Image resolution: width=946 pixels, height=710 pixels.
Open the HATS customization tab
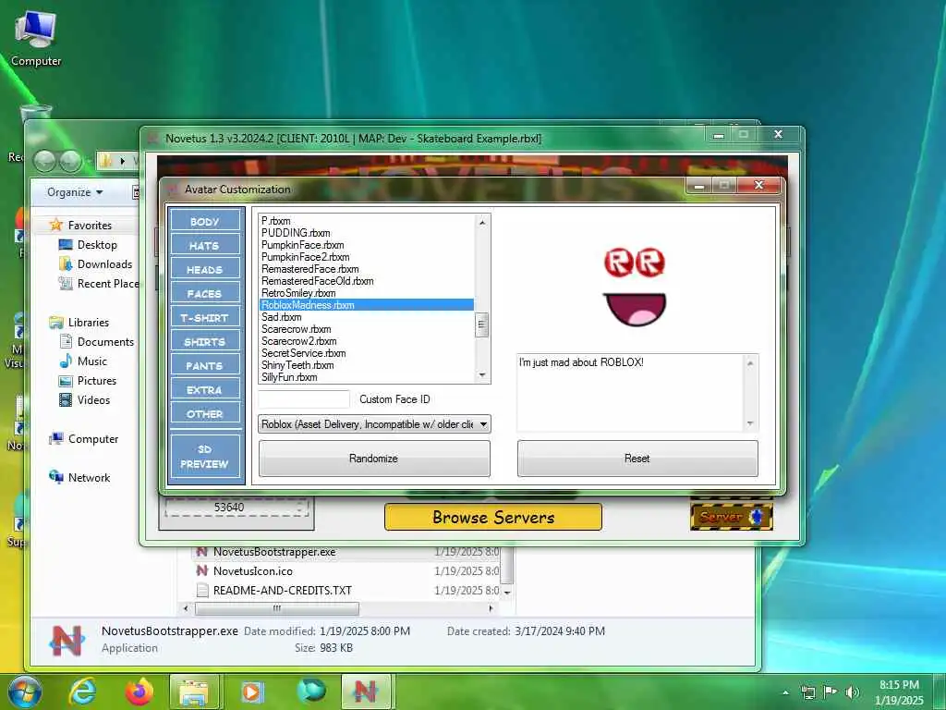(205, 245)
